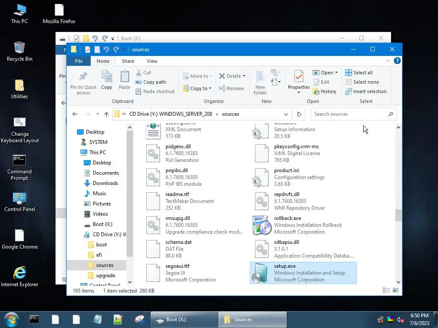Click the Help question mark icon
The height and width of the screenshot is (328, 438).
tap(397, 61)
